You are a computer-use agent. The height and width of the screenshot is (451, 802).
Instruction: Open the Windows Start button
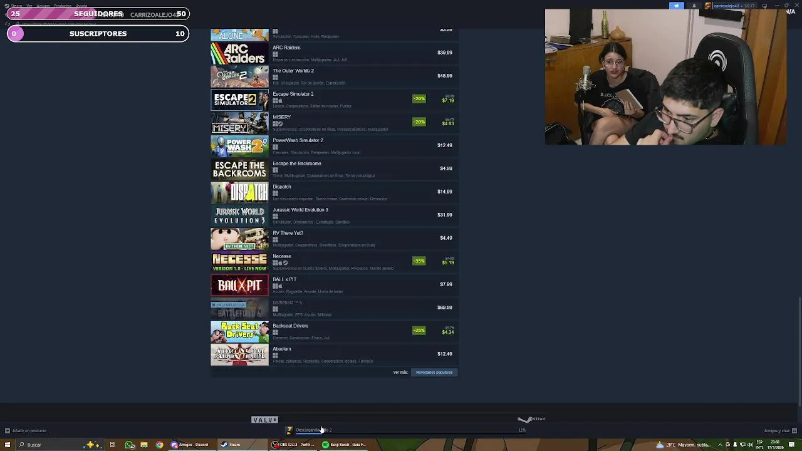[x=9, y=445]
